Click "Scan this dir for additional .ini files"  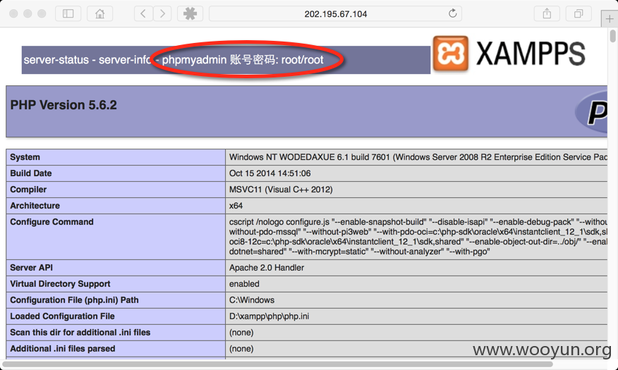click(80, 332)
